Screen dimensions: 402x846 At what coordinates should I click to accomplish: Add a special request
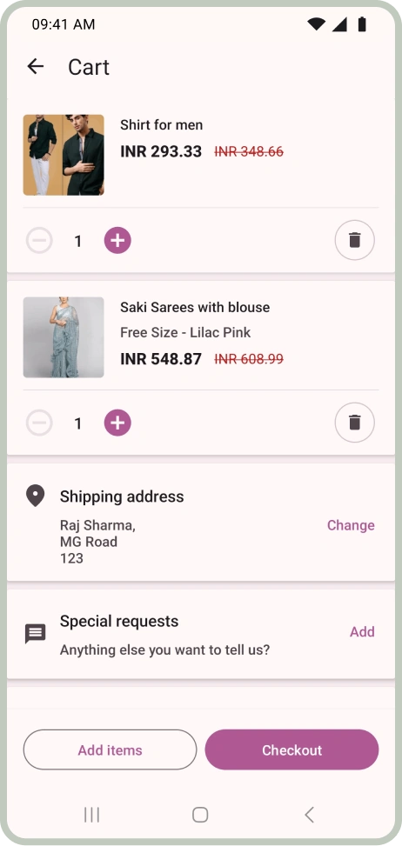[x=362, y=631]
